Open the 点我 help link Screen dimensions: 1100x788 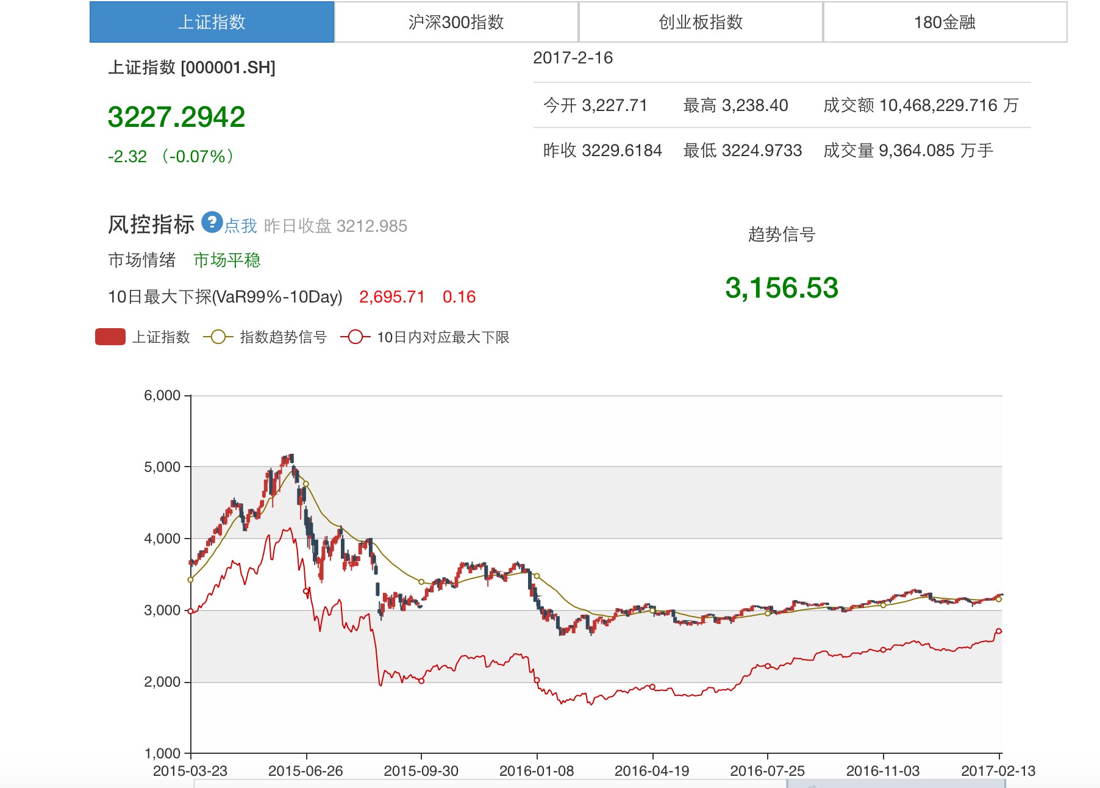tap(241, 226)
